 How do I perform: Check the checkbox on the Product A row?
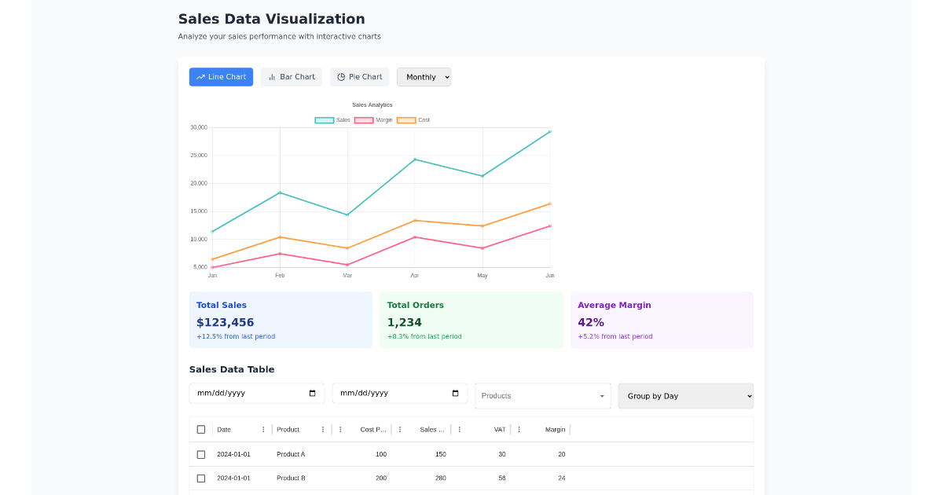tap(201, 453)
